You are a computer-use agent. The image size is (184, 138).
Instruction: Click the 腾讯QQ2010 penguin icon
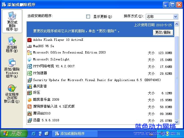point(29,113)
